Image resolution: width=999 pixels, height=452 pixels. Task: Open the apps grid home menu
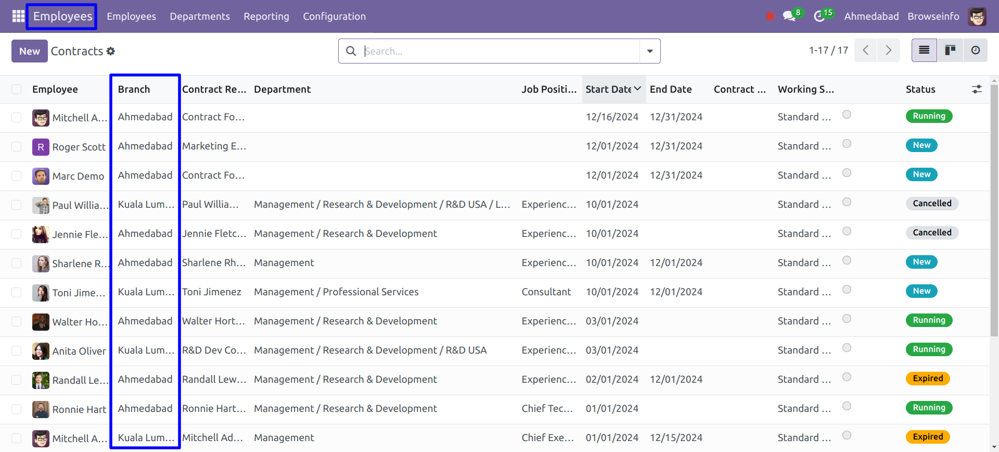tap(18, 16)
